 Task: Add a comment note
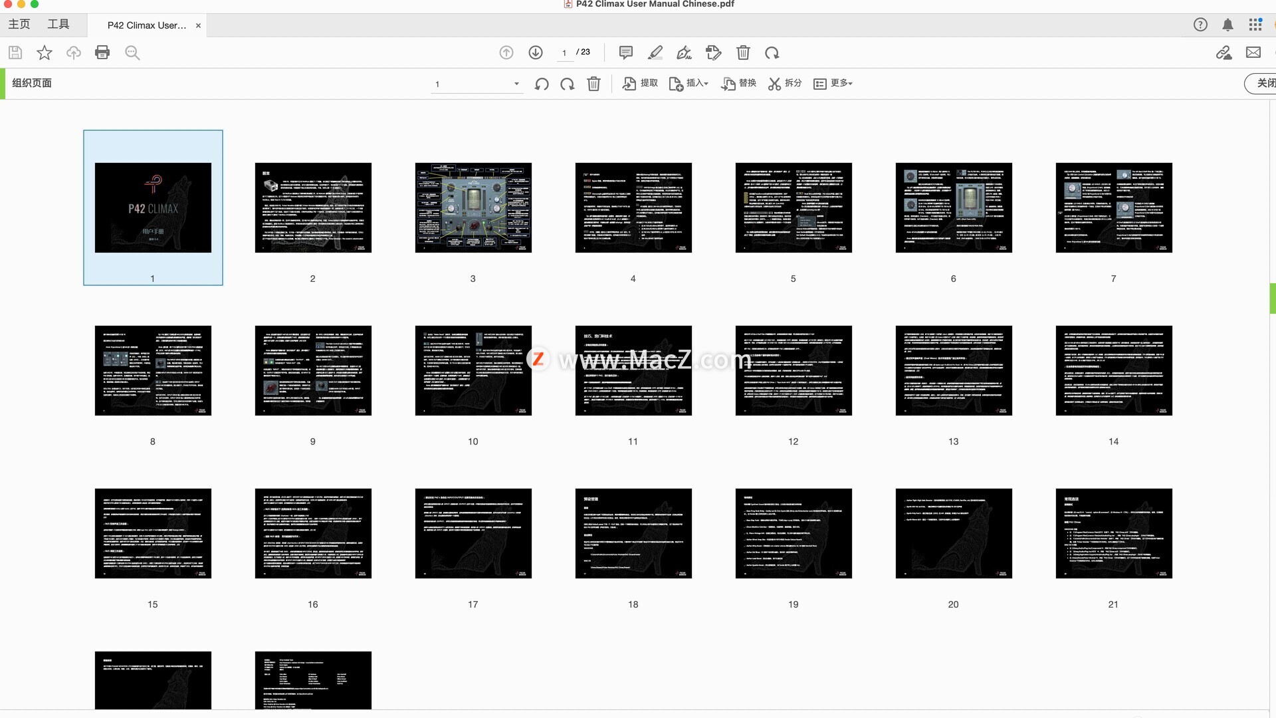(625, 53)
